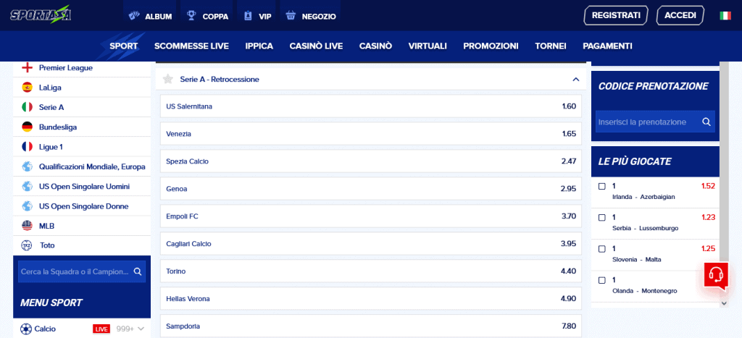Bet on Empoli FC at 3.70
742x338 pixels.
371,216
